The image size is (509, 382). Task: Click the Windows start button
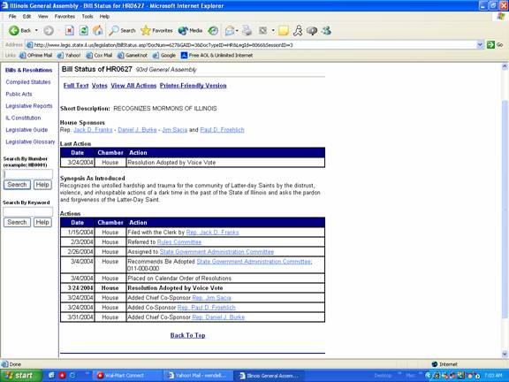(x=21, y=376)
